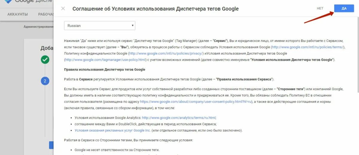Open the Russian language dropdown
Screen dimensions: 359x155
click(100, 25)
